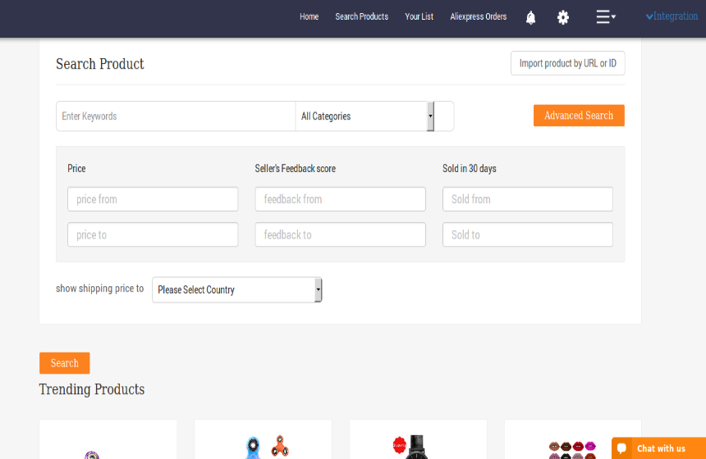Image resolution: width=706 pixels, height=459 pixels.
Task: Focus the feedback from field
Action: [x=341, y=199]
